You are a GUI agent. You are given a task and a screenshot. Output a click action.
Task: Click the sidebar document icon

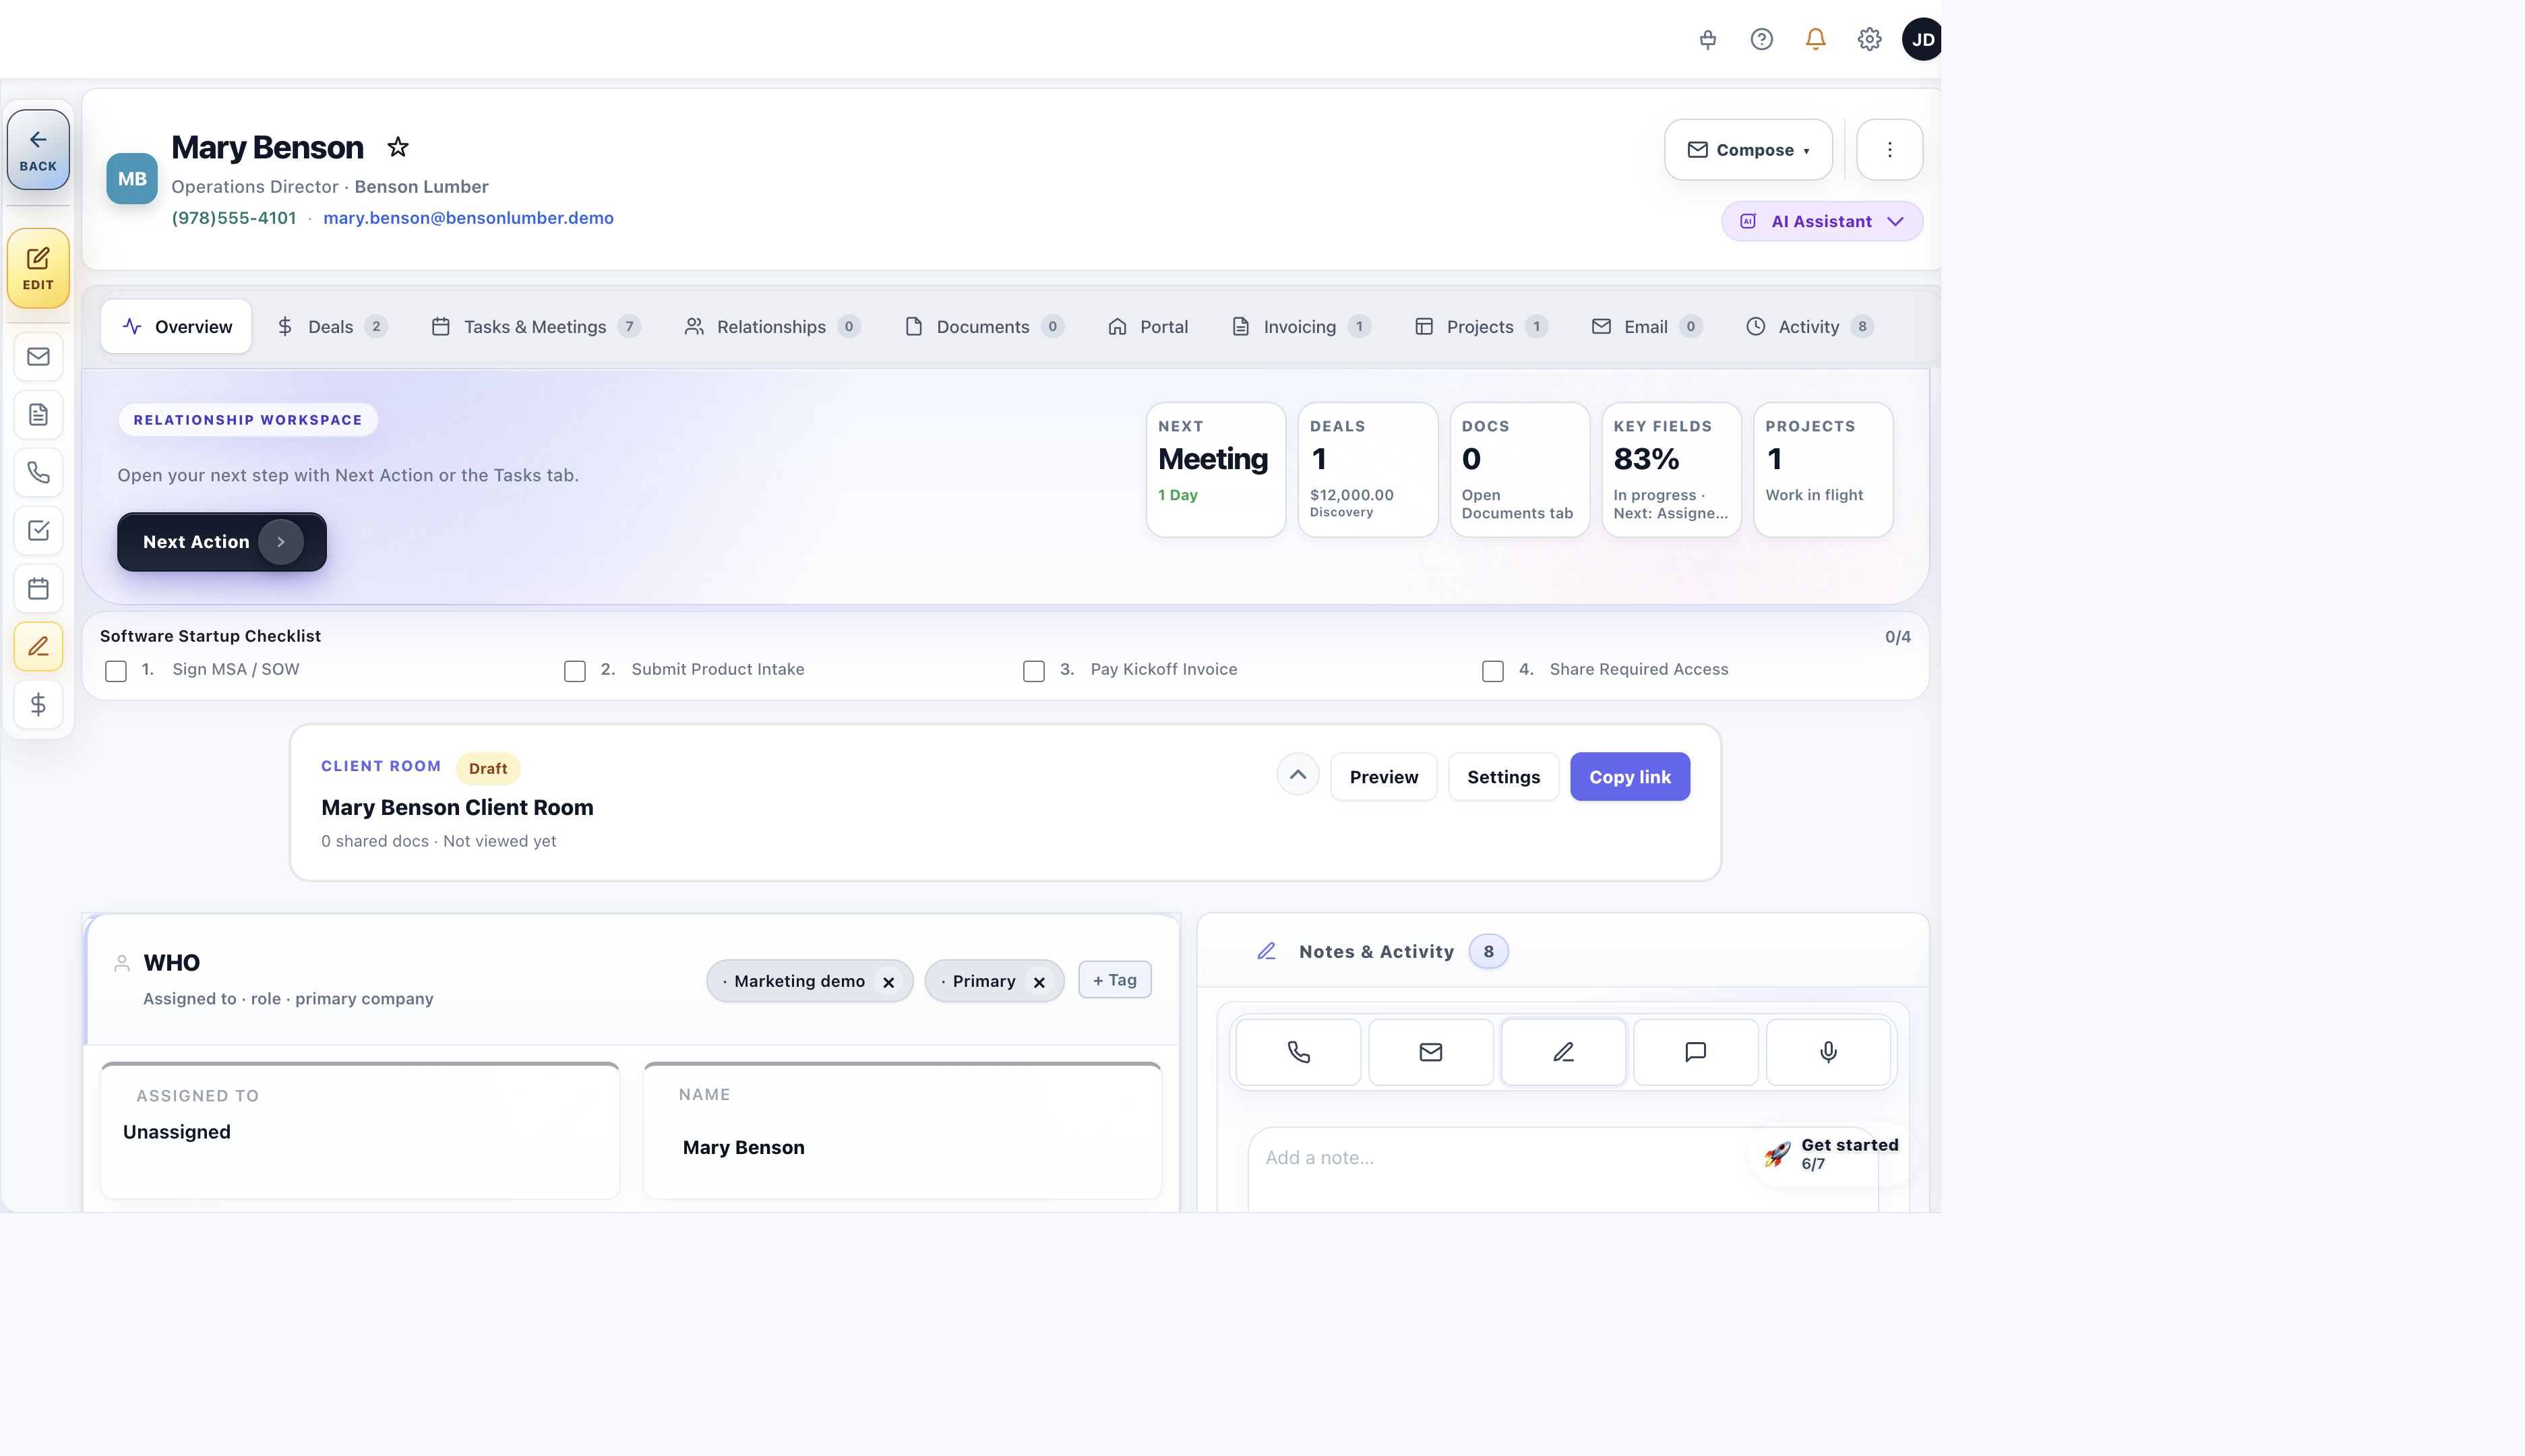click(38, 415)
